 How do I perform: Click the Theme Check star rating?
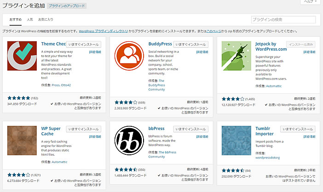pyautogui.click(x=19, y=98)
